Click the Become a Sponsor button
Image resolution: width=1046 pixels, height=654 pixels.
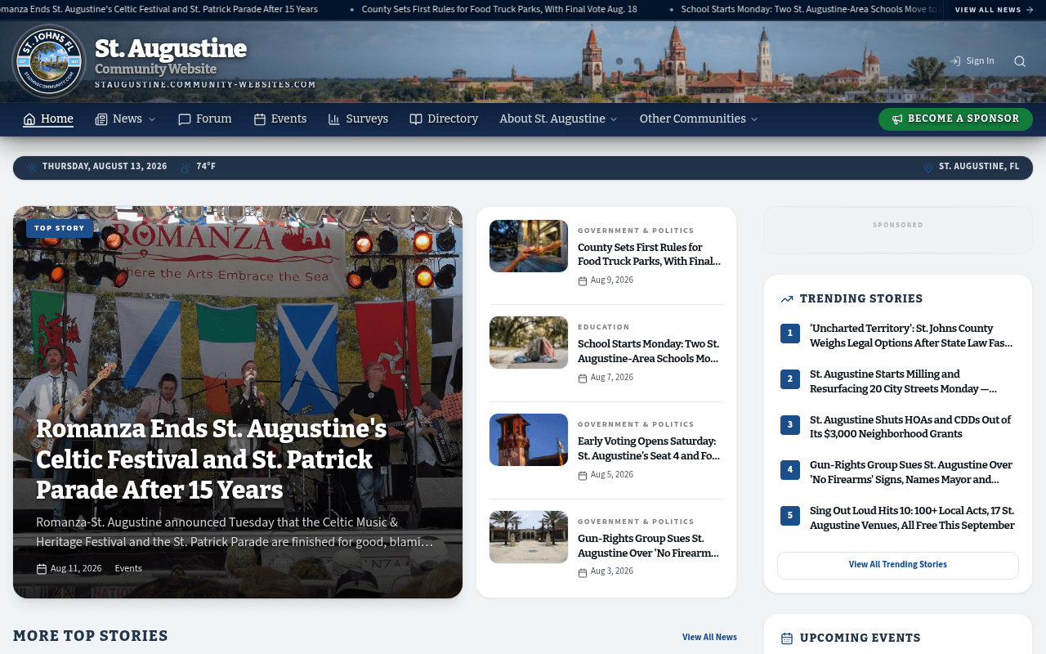pyautogui.click(x=955, y=119)
